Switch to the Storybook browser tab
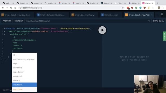Image resolution: width=166 pixels, height=93 pixels. [106, 3]
